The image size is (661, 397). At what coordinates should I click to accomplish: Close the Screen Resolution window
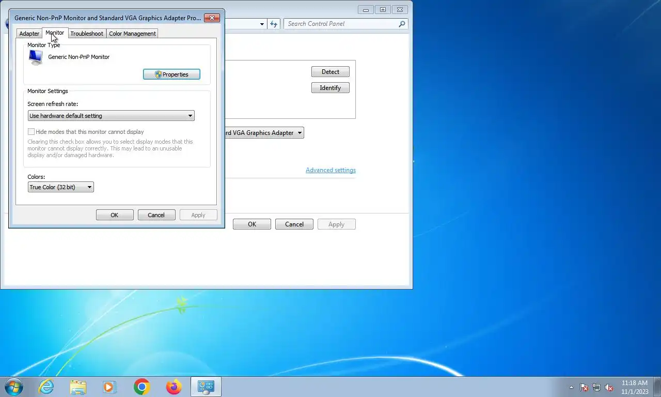click(399, 9)
